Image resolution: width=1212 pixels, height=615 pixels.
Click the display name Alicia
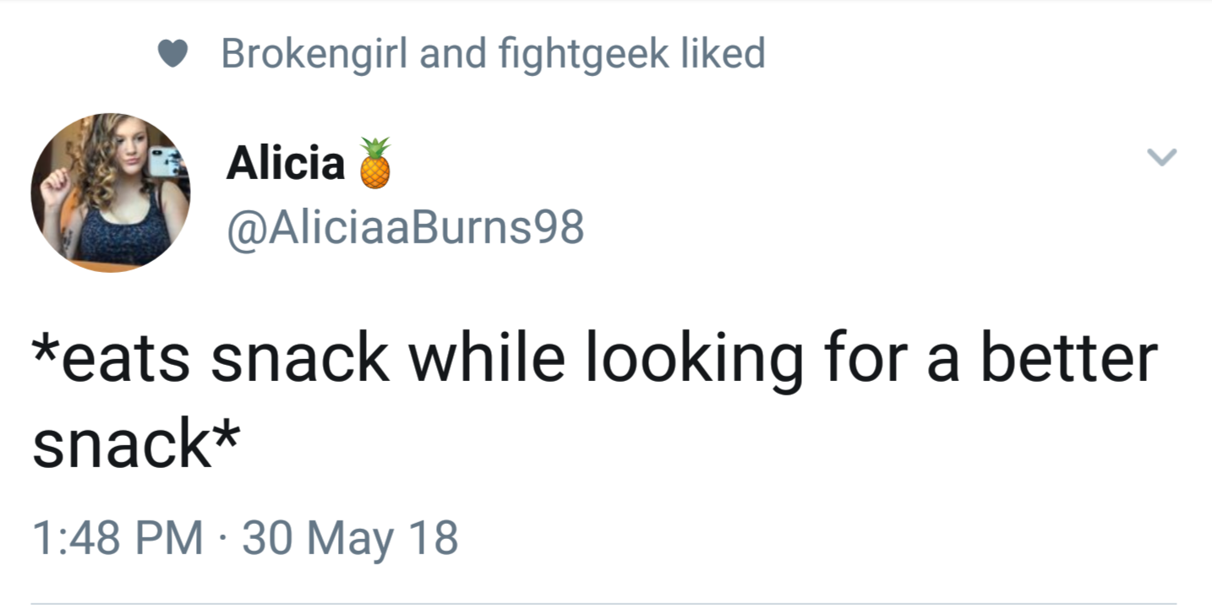coord(285,162)
